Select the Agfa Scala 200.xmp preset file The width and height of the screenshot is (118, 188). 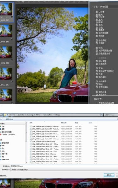44,141
